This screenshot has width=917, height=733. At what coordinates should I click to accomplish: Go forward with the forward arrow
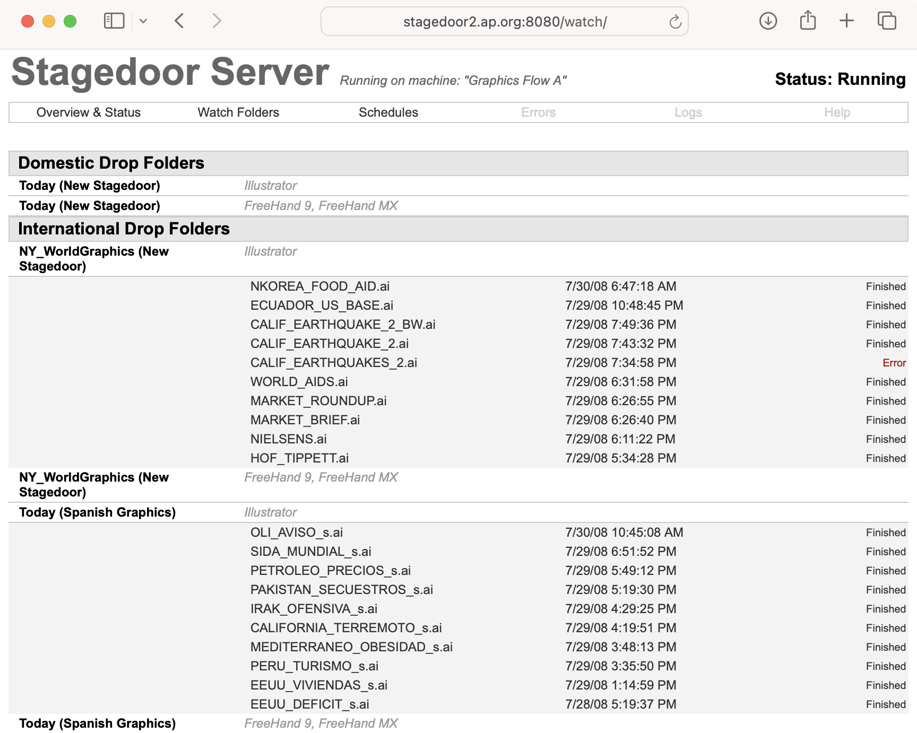tap(217, 21)
